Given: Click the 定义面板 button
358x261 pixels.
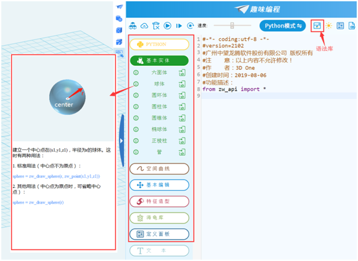Looking at the screenshot, I should click(160, 234).
